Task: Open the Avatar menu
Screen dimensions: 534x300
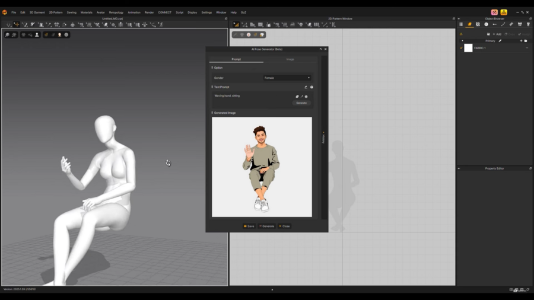Action: [100, 12]
